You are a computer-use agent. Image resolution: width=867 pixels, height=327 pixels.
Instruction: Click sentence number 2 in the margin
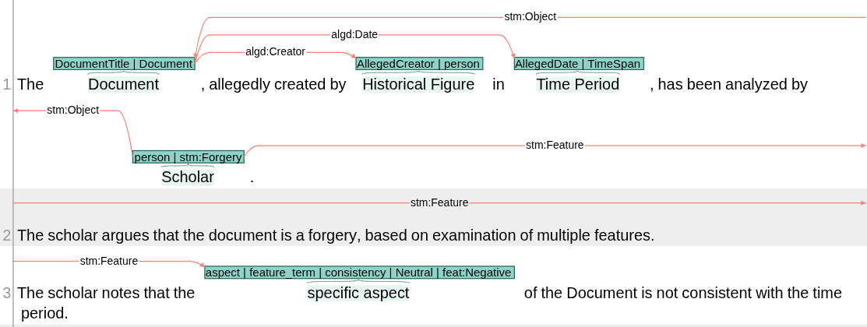pos(7,234)
